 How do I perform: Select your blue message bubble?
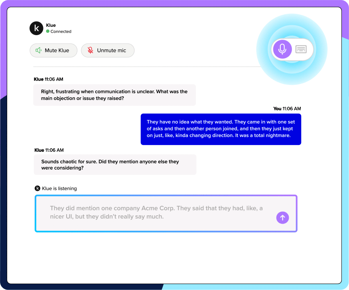point(221,129)
